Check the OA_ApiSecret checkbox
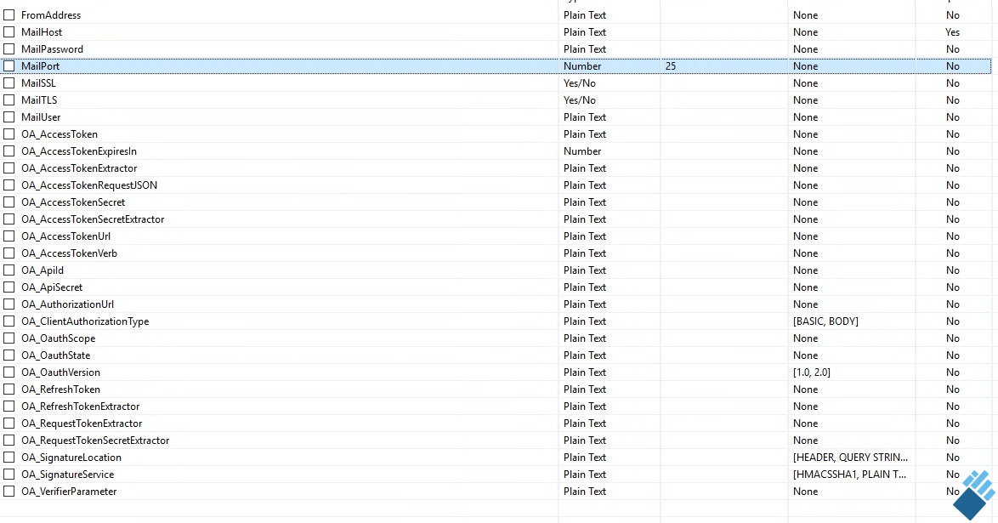This screenshot has width=998, height=523. (x=9, y=287)
